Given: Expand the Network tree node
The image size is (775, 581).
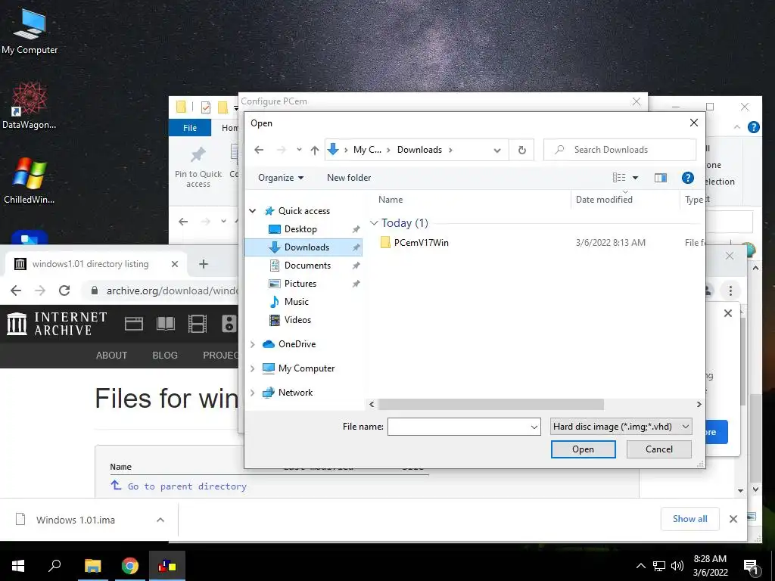Looking at the screenshot, I should (253, 393).
